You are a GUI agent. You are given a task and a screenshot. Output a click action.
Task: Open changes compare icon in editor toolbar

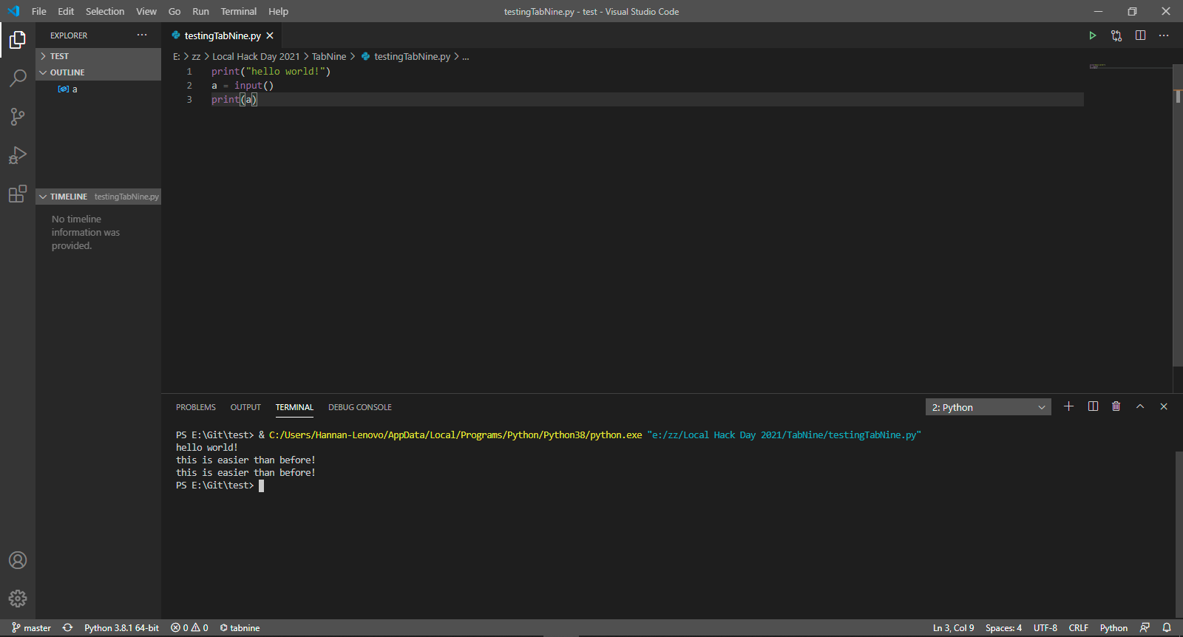(x=1116, y=35)
